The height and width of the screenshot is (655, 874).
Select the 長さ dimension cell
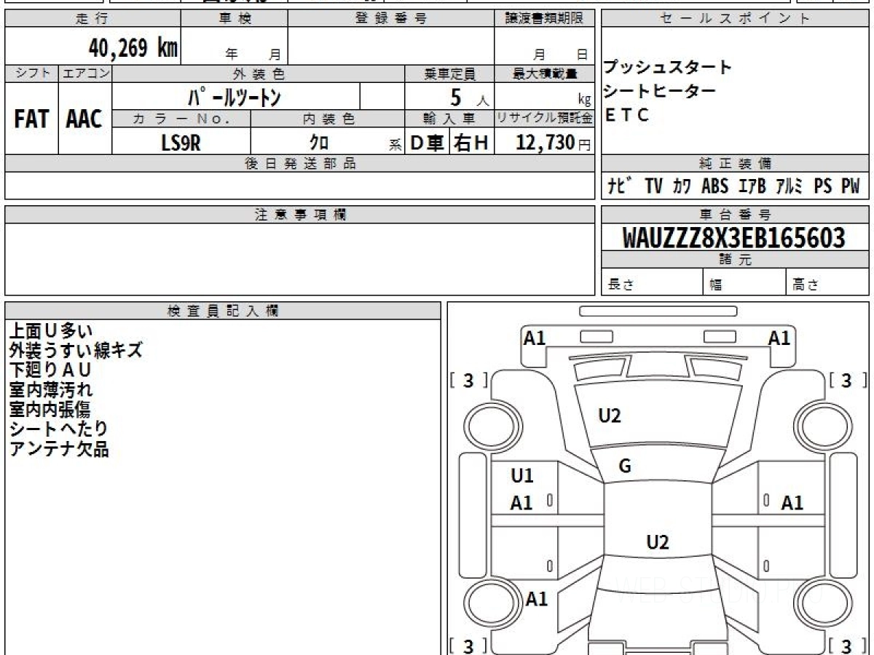[x=652, y=283]
